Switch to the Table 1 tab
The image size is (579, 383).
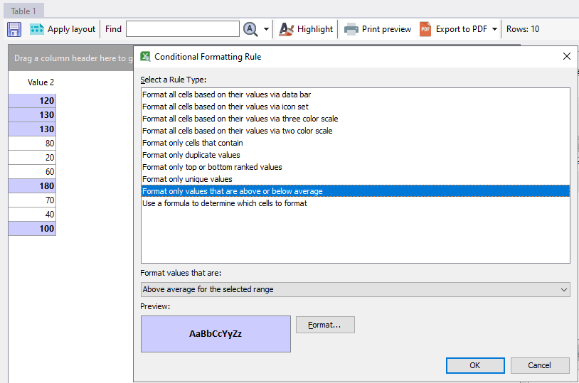[x=23, y=11]
